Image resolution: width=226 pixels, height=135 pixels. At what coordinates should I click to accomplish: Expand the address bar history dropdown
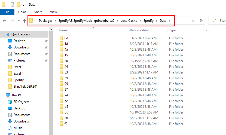pyautogui.click(x=193, y=21)
